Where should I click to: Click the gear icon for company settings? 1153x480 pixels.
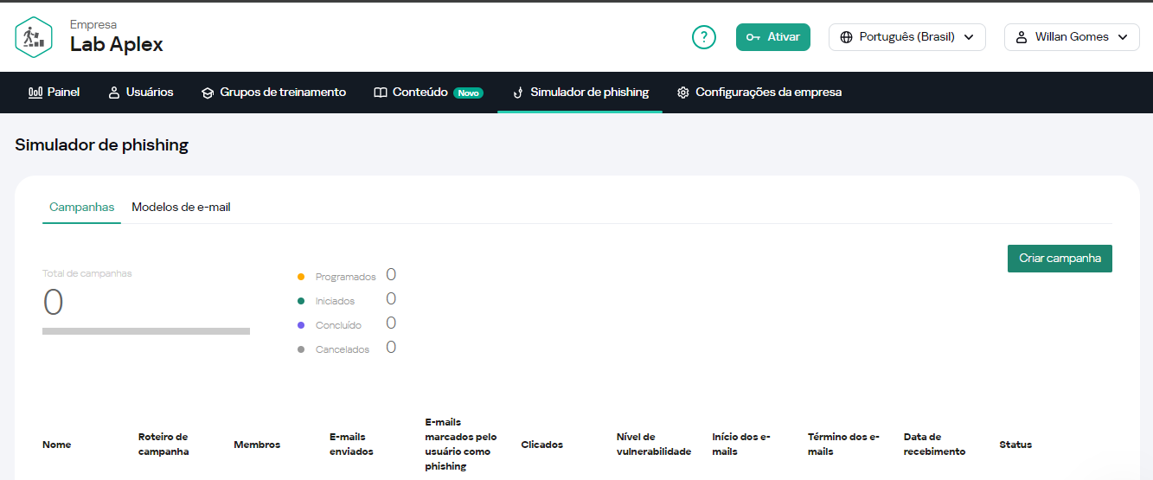[683, 93]
